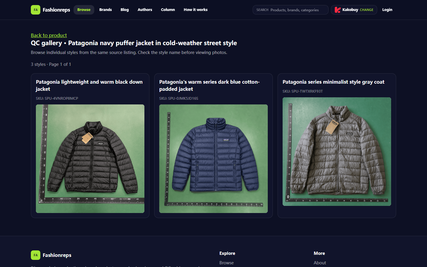Follow the Back to product link
427x267 pixels.
[x=49, y=35]
